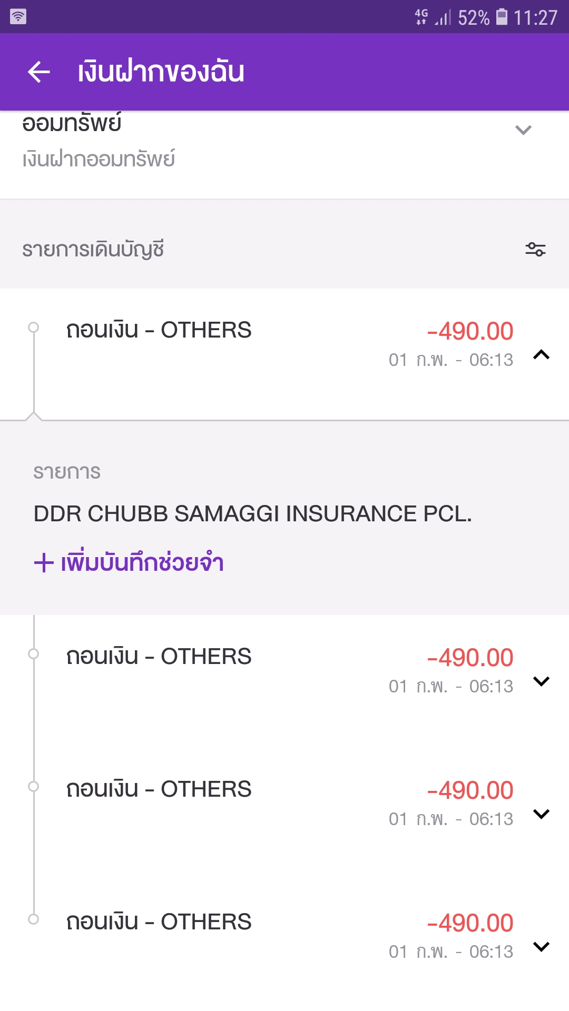
Task: Tap the เงินฝากของฉัน page title
Action: click(x=161, y=72)
